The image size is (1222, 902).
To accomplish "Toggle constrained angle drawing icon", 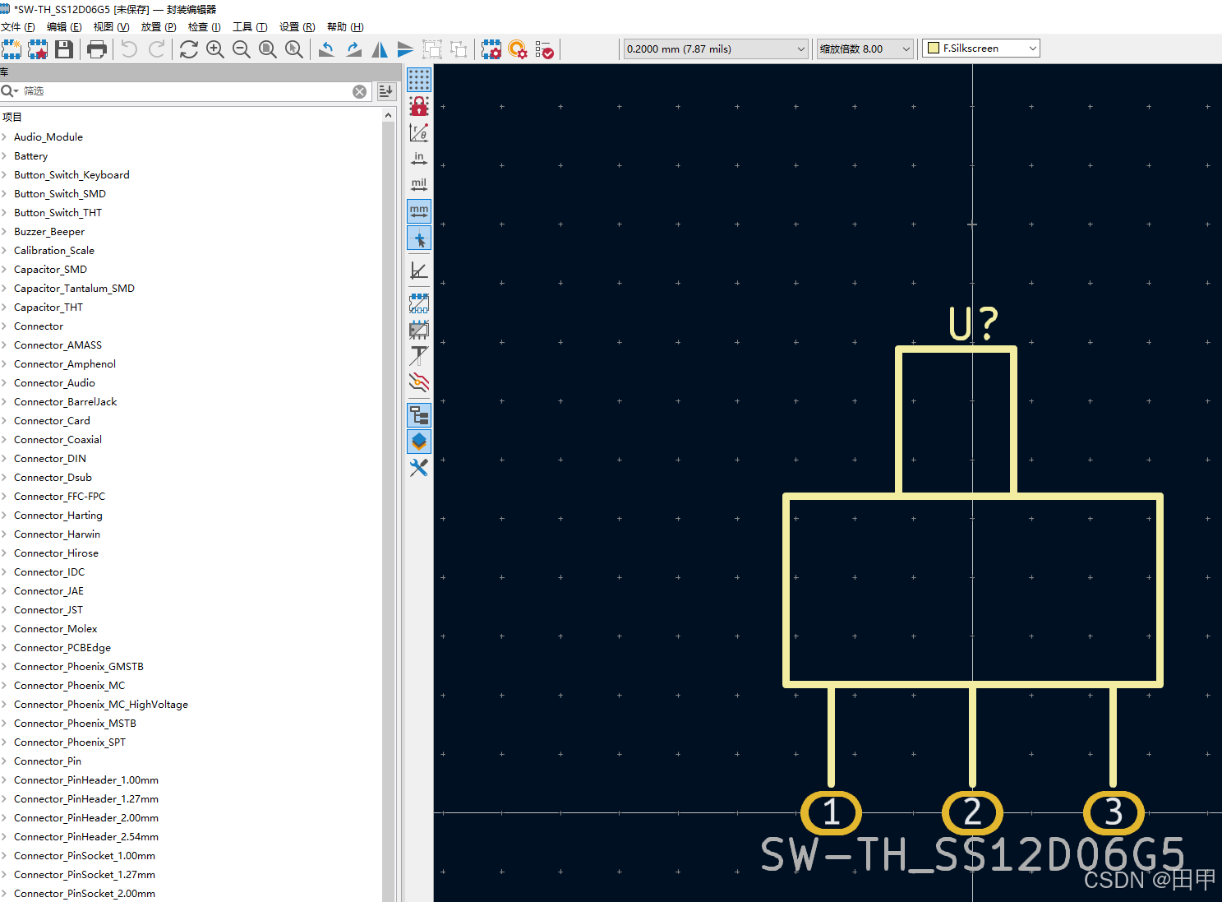I will (419, 271).
